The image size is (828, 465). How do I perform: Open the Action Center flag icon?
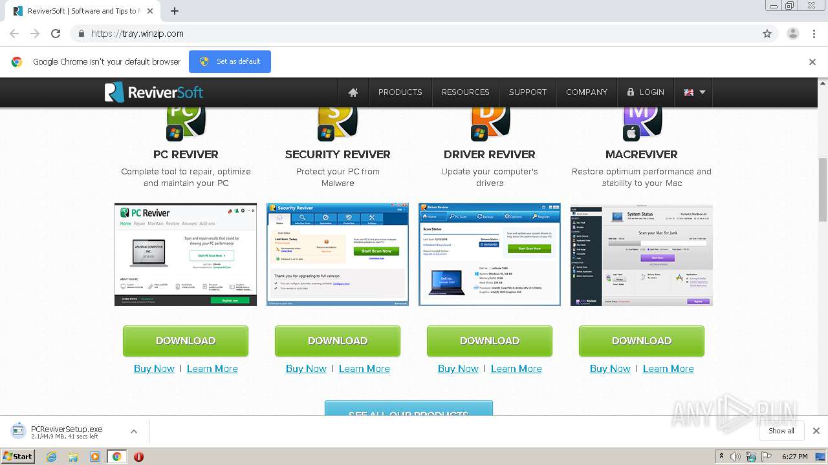coord(766,457)
